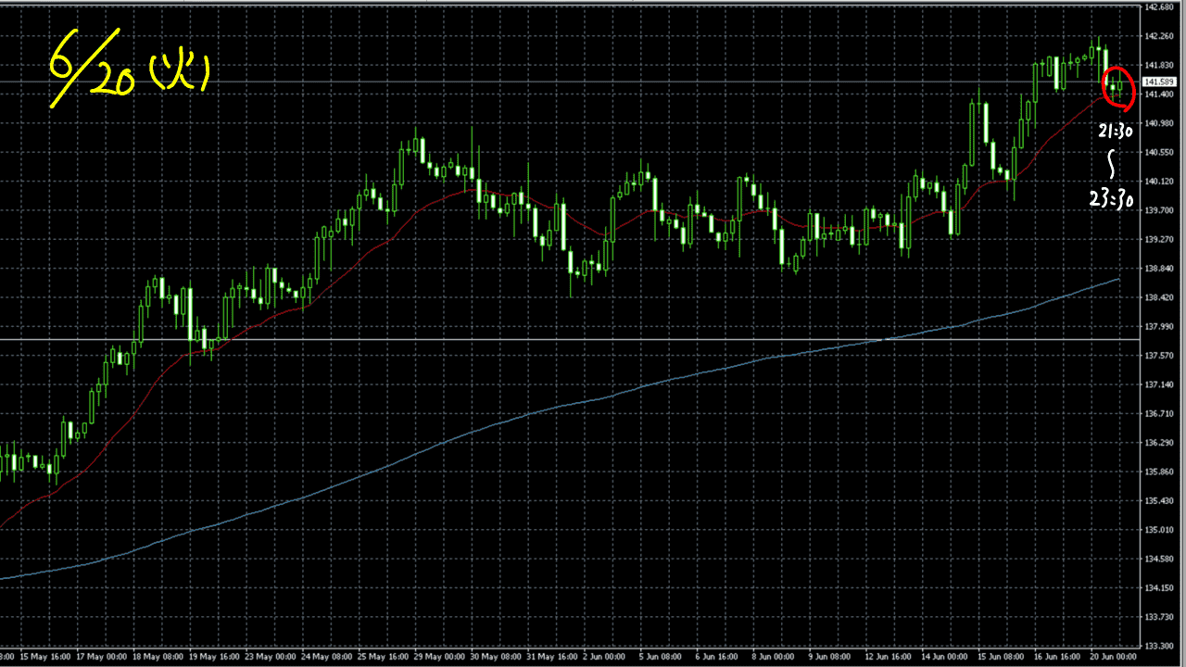Screen dimensions: 1186x667
Task: Select the 20 Jun 00:00 time label
Action: pos(1114,657)
